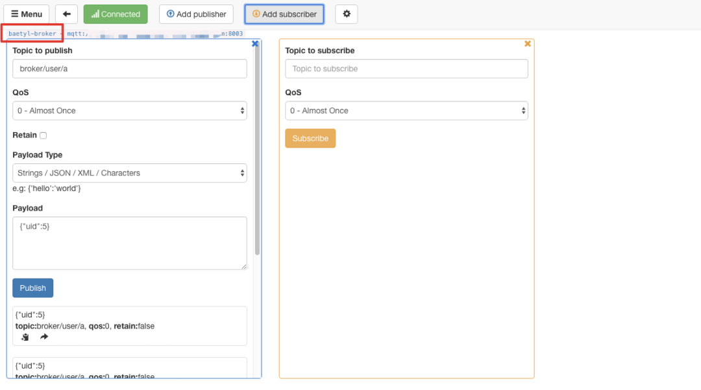The image size is (701, 390).
Task: Click Add subscriber
Action: [x=284, y=14]
